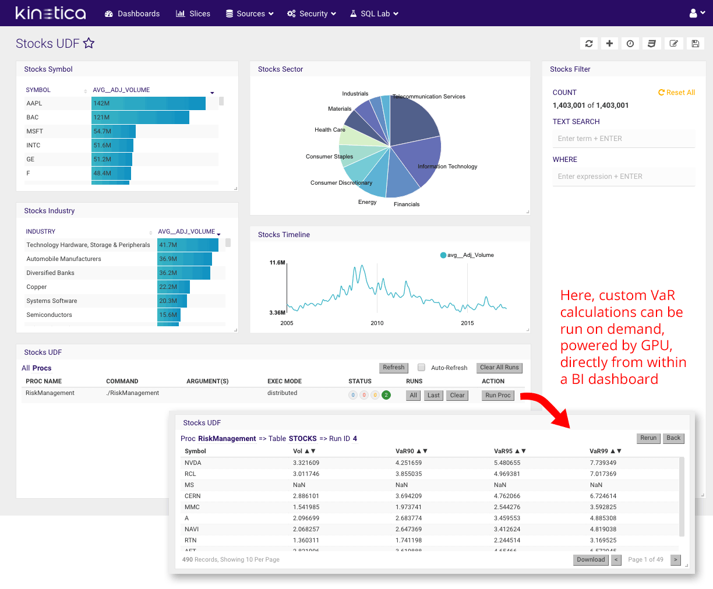The width and height of the screenshot is (713, 589).
Task: Click the CSS editor icon
Action: pos(652,43)
